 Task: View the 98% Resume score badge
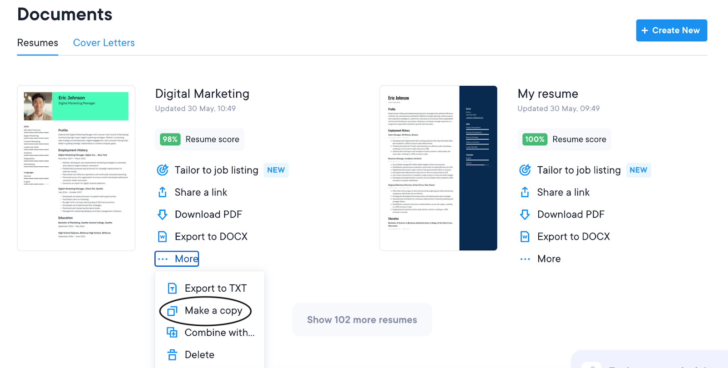170,139
